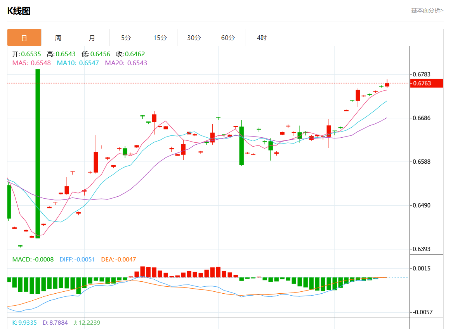
Task: Click the DEA: -0.0047 label
Action: (118, 260)
